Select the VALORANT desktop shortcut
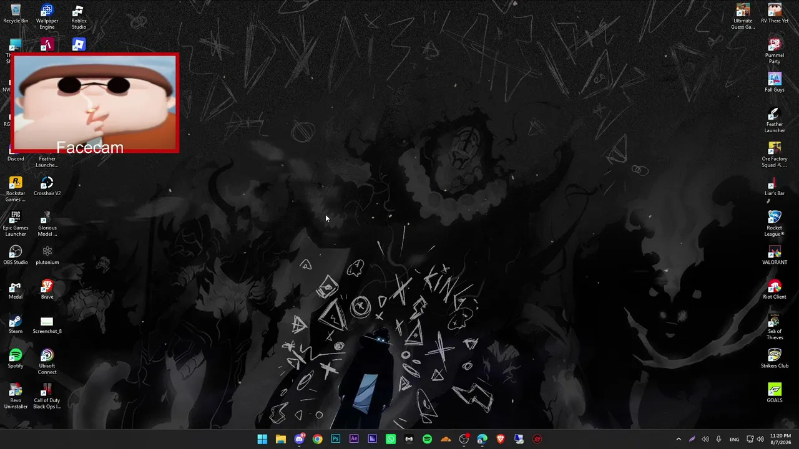Screen dimensions: 799x449 (775, 255)
